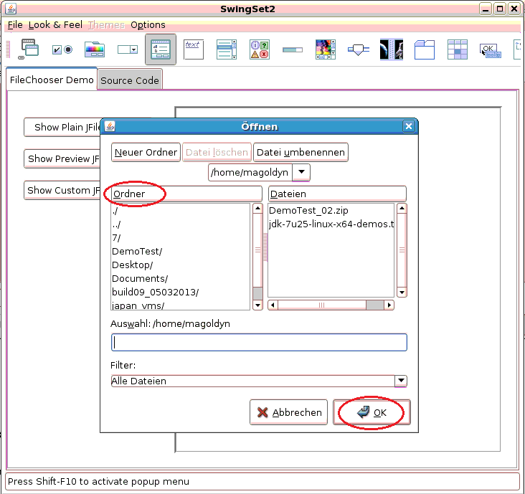
Task: Select the List demo toolbar icon
Action: tap(227, 49)
